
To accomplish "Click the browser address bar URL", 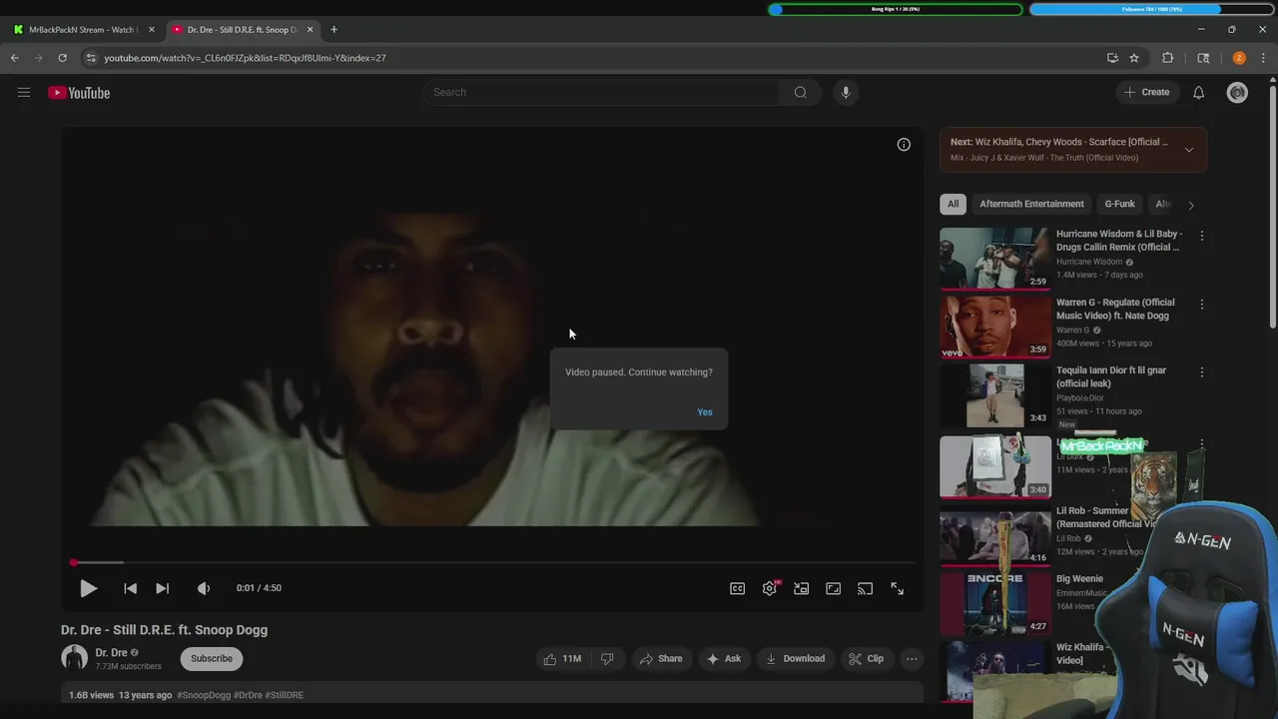I will point(245,58).
